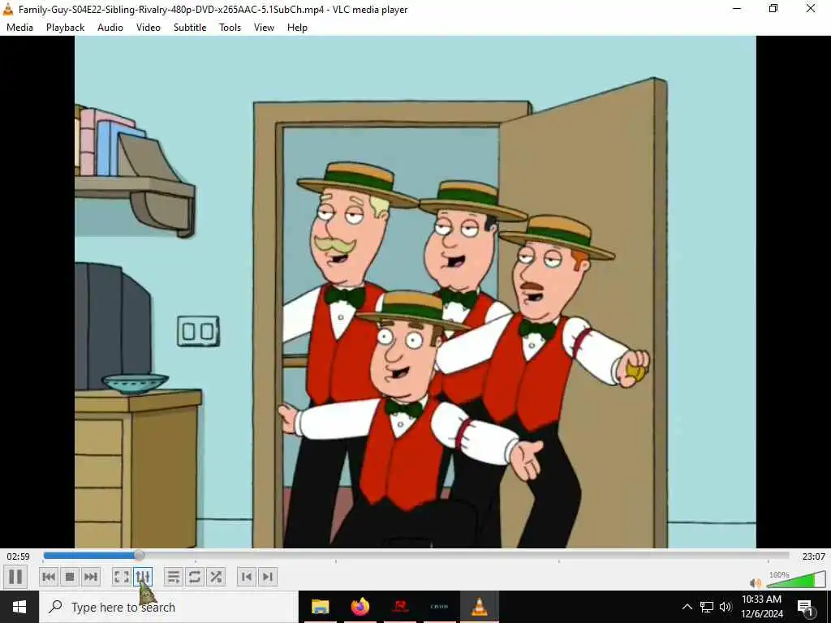Open system volume tray icon
The image size is (831, 623).
(726, 607)
